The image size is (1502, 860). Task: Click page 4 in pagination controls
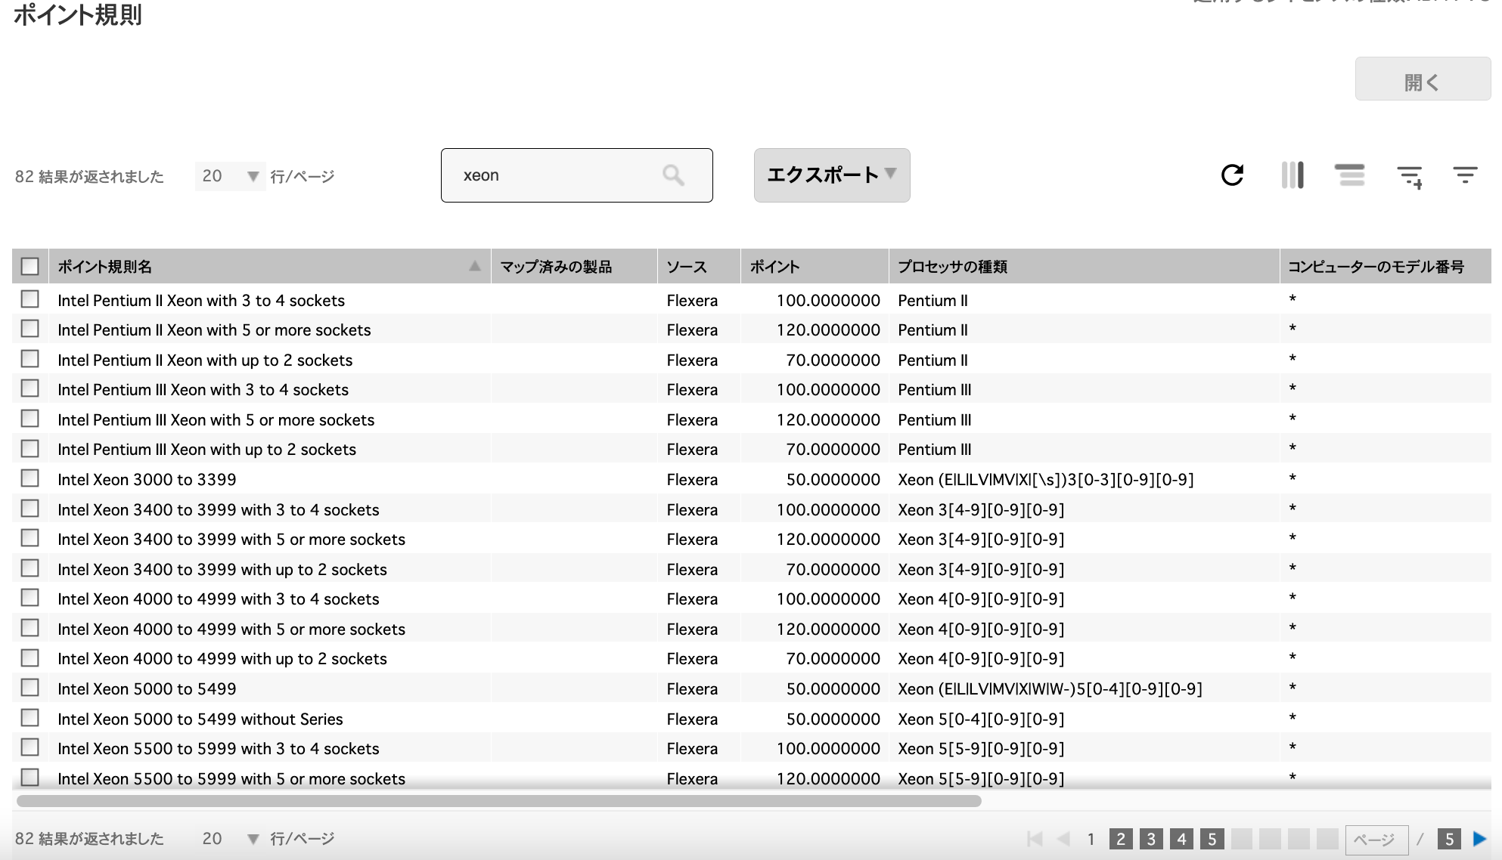(1179, 837)
